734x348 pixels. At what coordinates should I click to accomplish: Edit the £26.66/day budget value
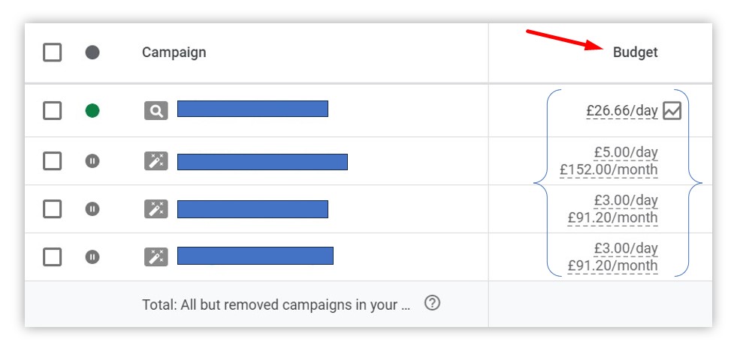pos(621,111)
